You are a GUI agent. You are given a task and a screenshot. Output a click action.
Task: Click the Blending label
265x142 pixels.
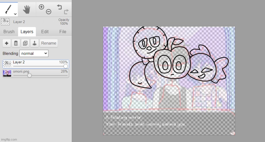pos(10,53)
